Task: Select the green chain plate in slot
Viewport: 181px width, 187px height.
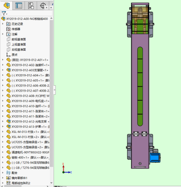Action: tap(140, 86)
